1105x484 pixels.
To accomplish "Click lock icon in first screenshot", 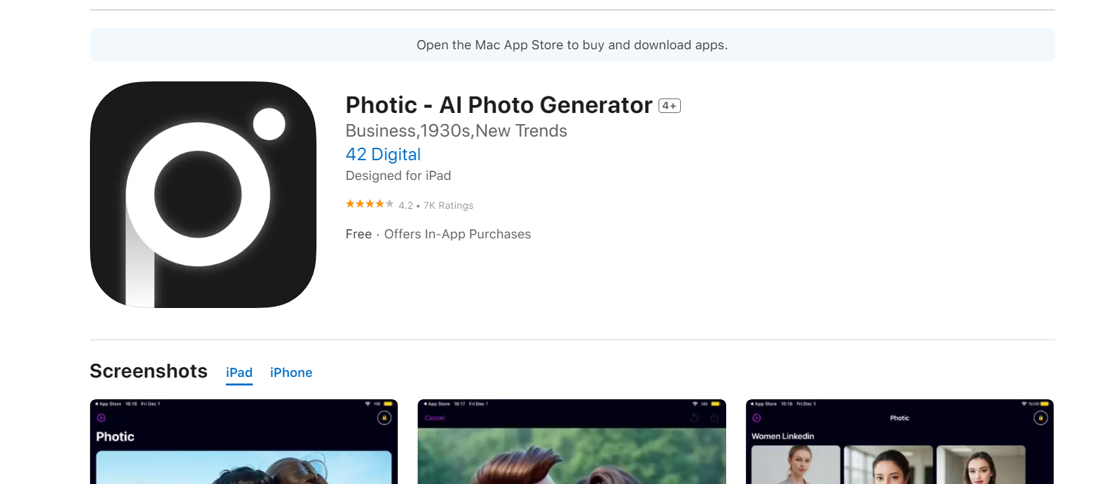I will tap(384, 418).
